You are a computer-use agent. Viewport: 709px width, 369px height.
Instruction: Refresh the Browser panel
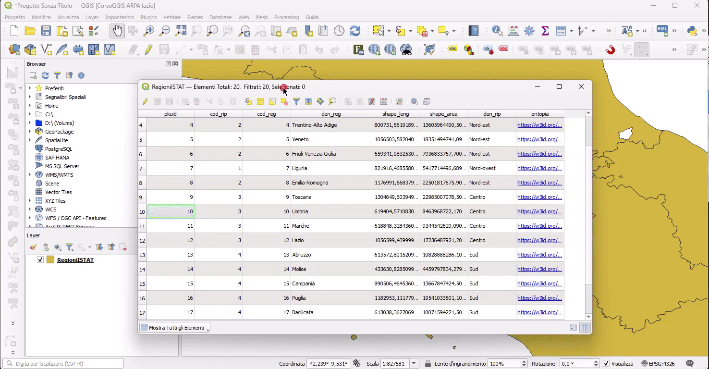coord(45,75)
